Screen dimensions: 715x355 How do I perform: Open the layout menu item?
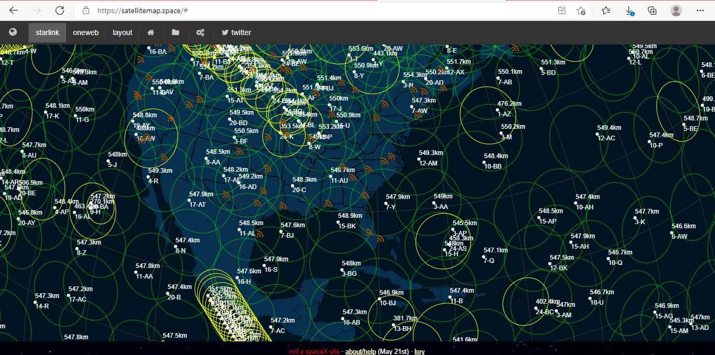click(122, 32)
